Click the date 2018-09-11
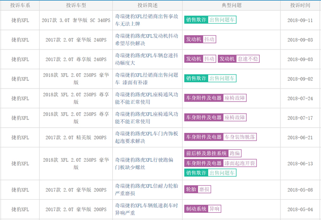Screen dimensions: 321x220 coord(300,20)
